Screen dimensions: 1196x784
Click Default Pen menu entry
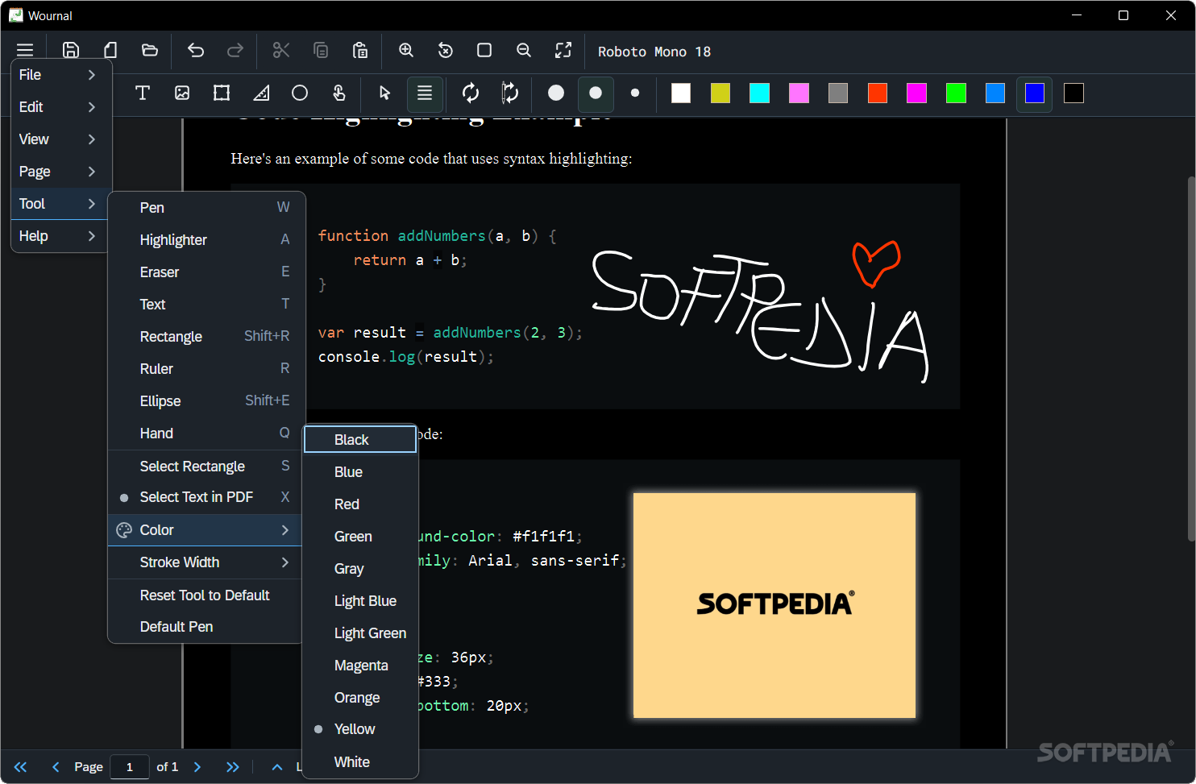[x=205, y=627]
